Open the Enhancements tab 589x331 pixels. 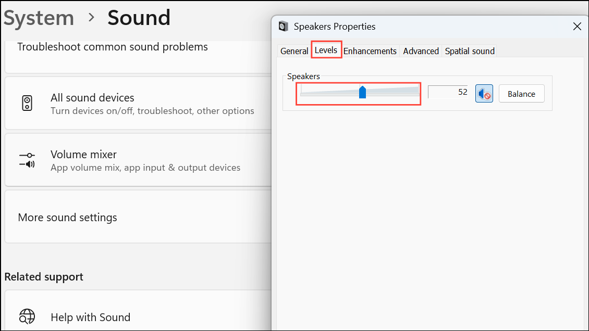[370, 51]
